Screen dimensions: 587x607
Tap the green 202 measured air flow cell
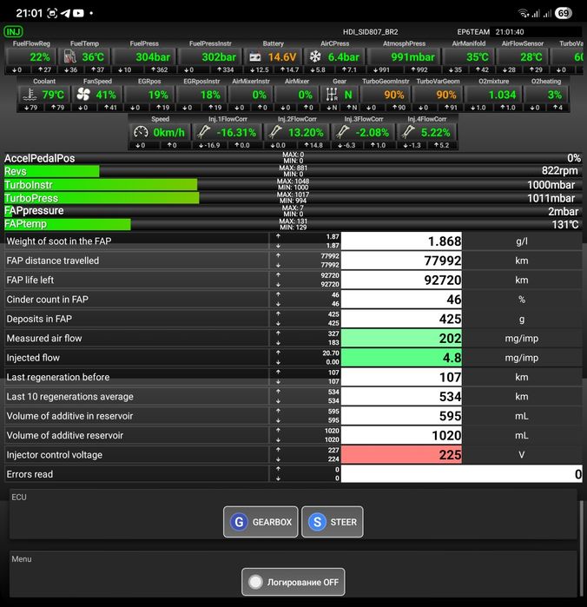(x=401, y=339)
